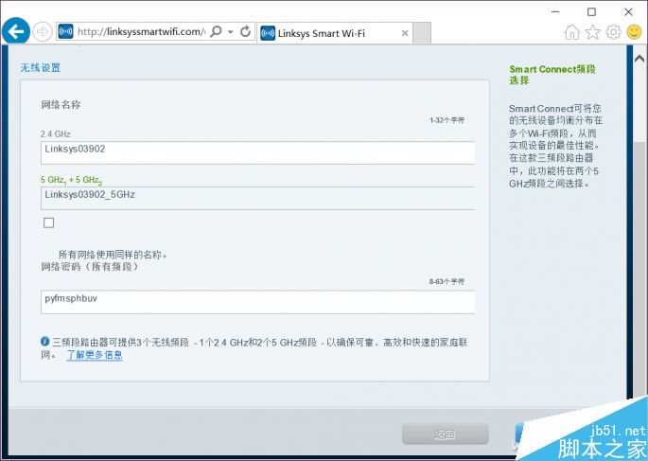Click the network password field
The image size is (648, 461).
(257, 302)
